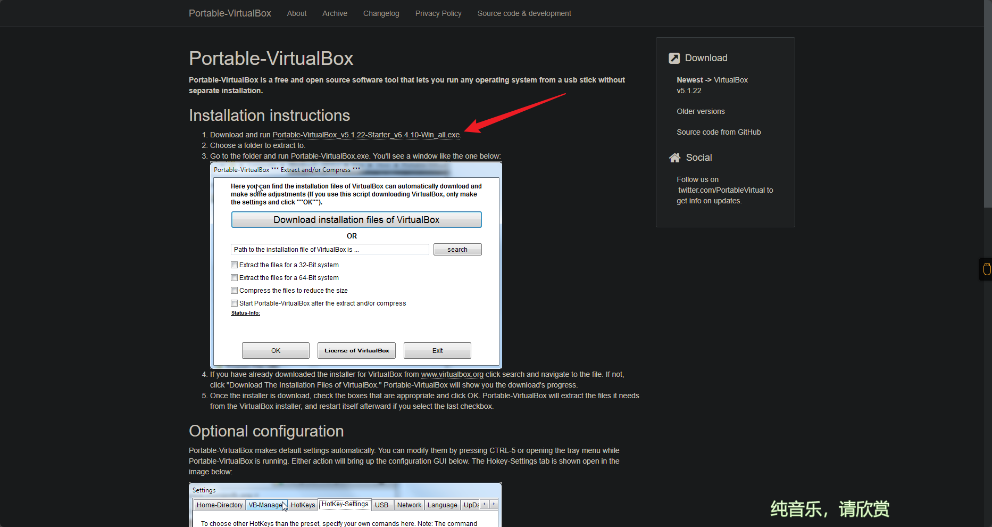Screen dimensions: 992x527
Task: Click the Download arrow icon in sidebar
Action: [674, 59]
